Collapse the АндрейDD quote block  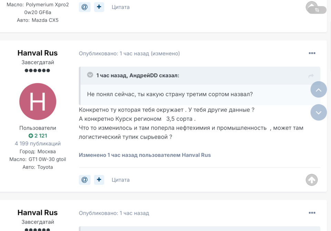click(90, 75)
